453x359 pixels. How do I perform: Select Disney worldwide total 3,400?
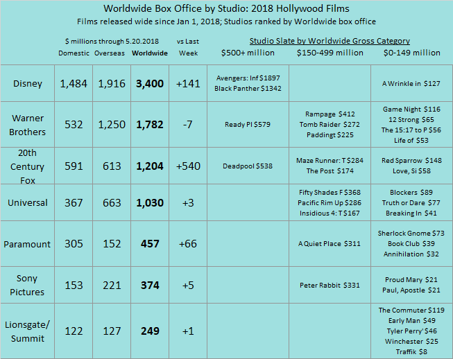[150, 84]
